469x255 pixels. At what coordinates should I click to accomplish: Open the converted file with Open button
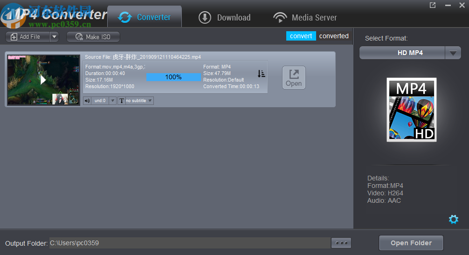[x=294, y=77]
